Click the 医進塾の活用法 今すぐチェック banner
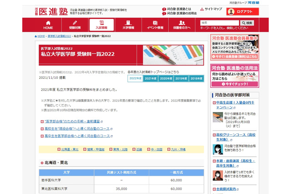 [x=235, y=76]
